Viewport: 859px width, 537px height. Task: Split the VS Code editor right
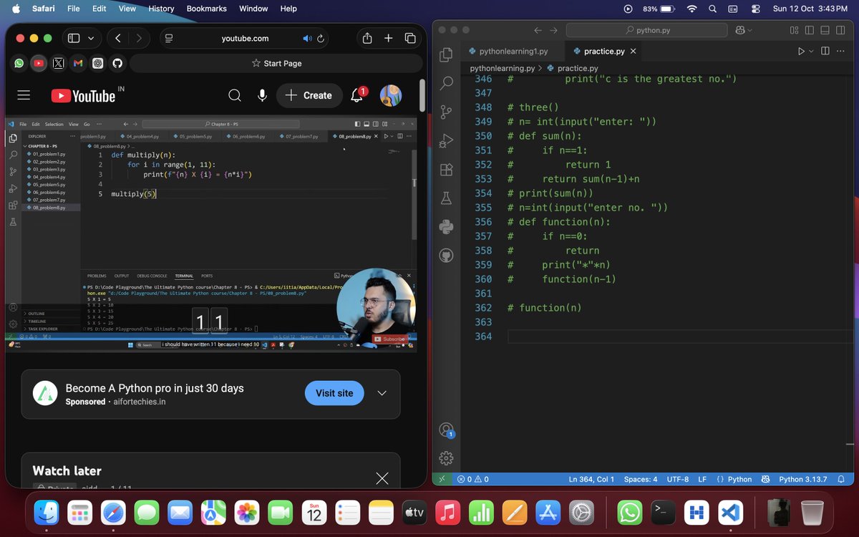coord(825,52)
